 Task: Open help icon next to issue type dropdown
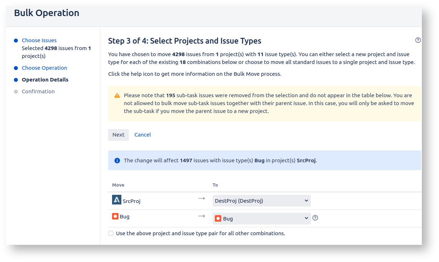pos(315,218)
